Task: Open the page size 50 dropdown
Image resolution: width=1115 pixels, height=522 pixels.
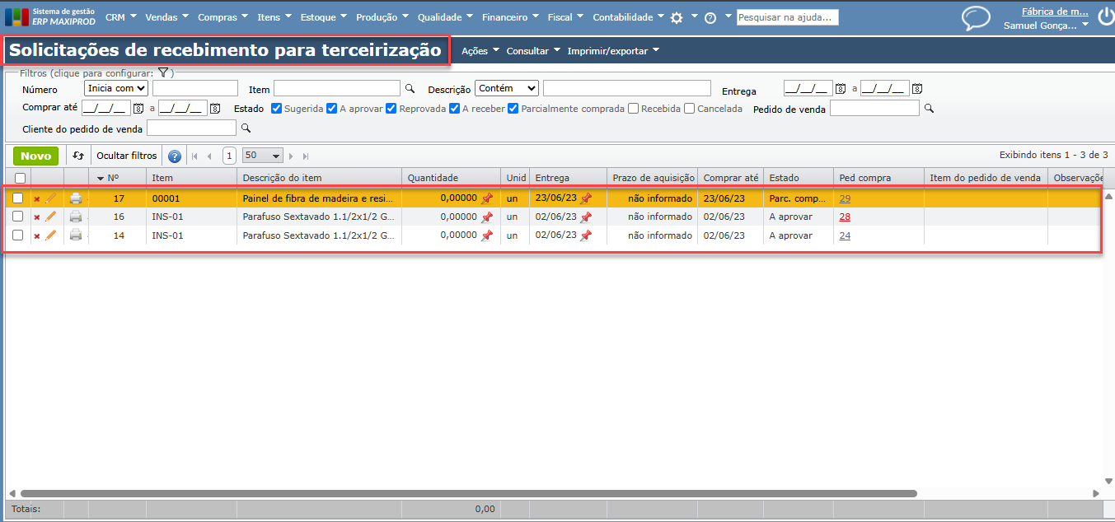Action: click(x=263, y=156)
